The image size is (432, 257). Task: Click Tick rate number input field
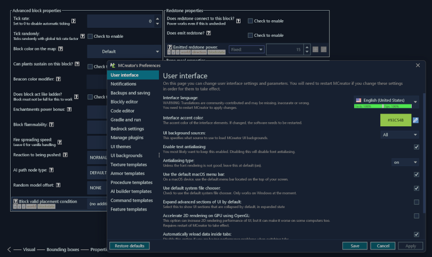(121, 21)
